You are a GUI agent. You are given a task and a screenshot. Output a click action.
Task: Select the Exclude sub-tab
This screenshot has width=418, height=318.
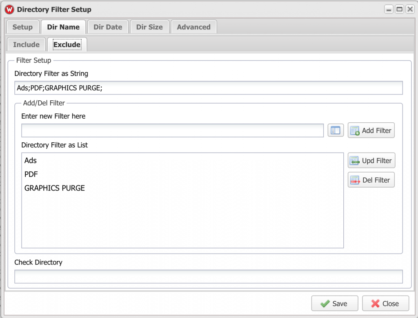point(67,44)
